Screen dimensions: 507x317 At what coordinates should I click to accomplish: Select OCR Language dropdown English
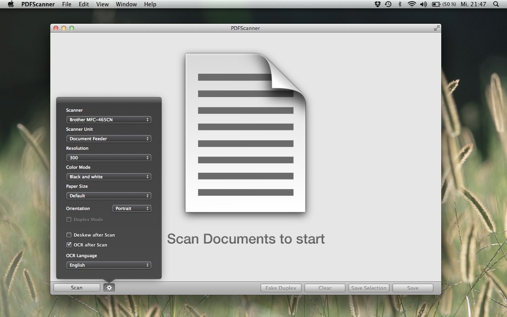coord(109,265)
